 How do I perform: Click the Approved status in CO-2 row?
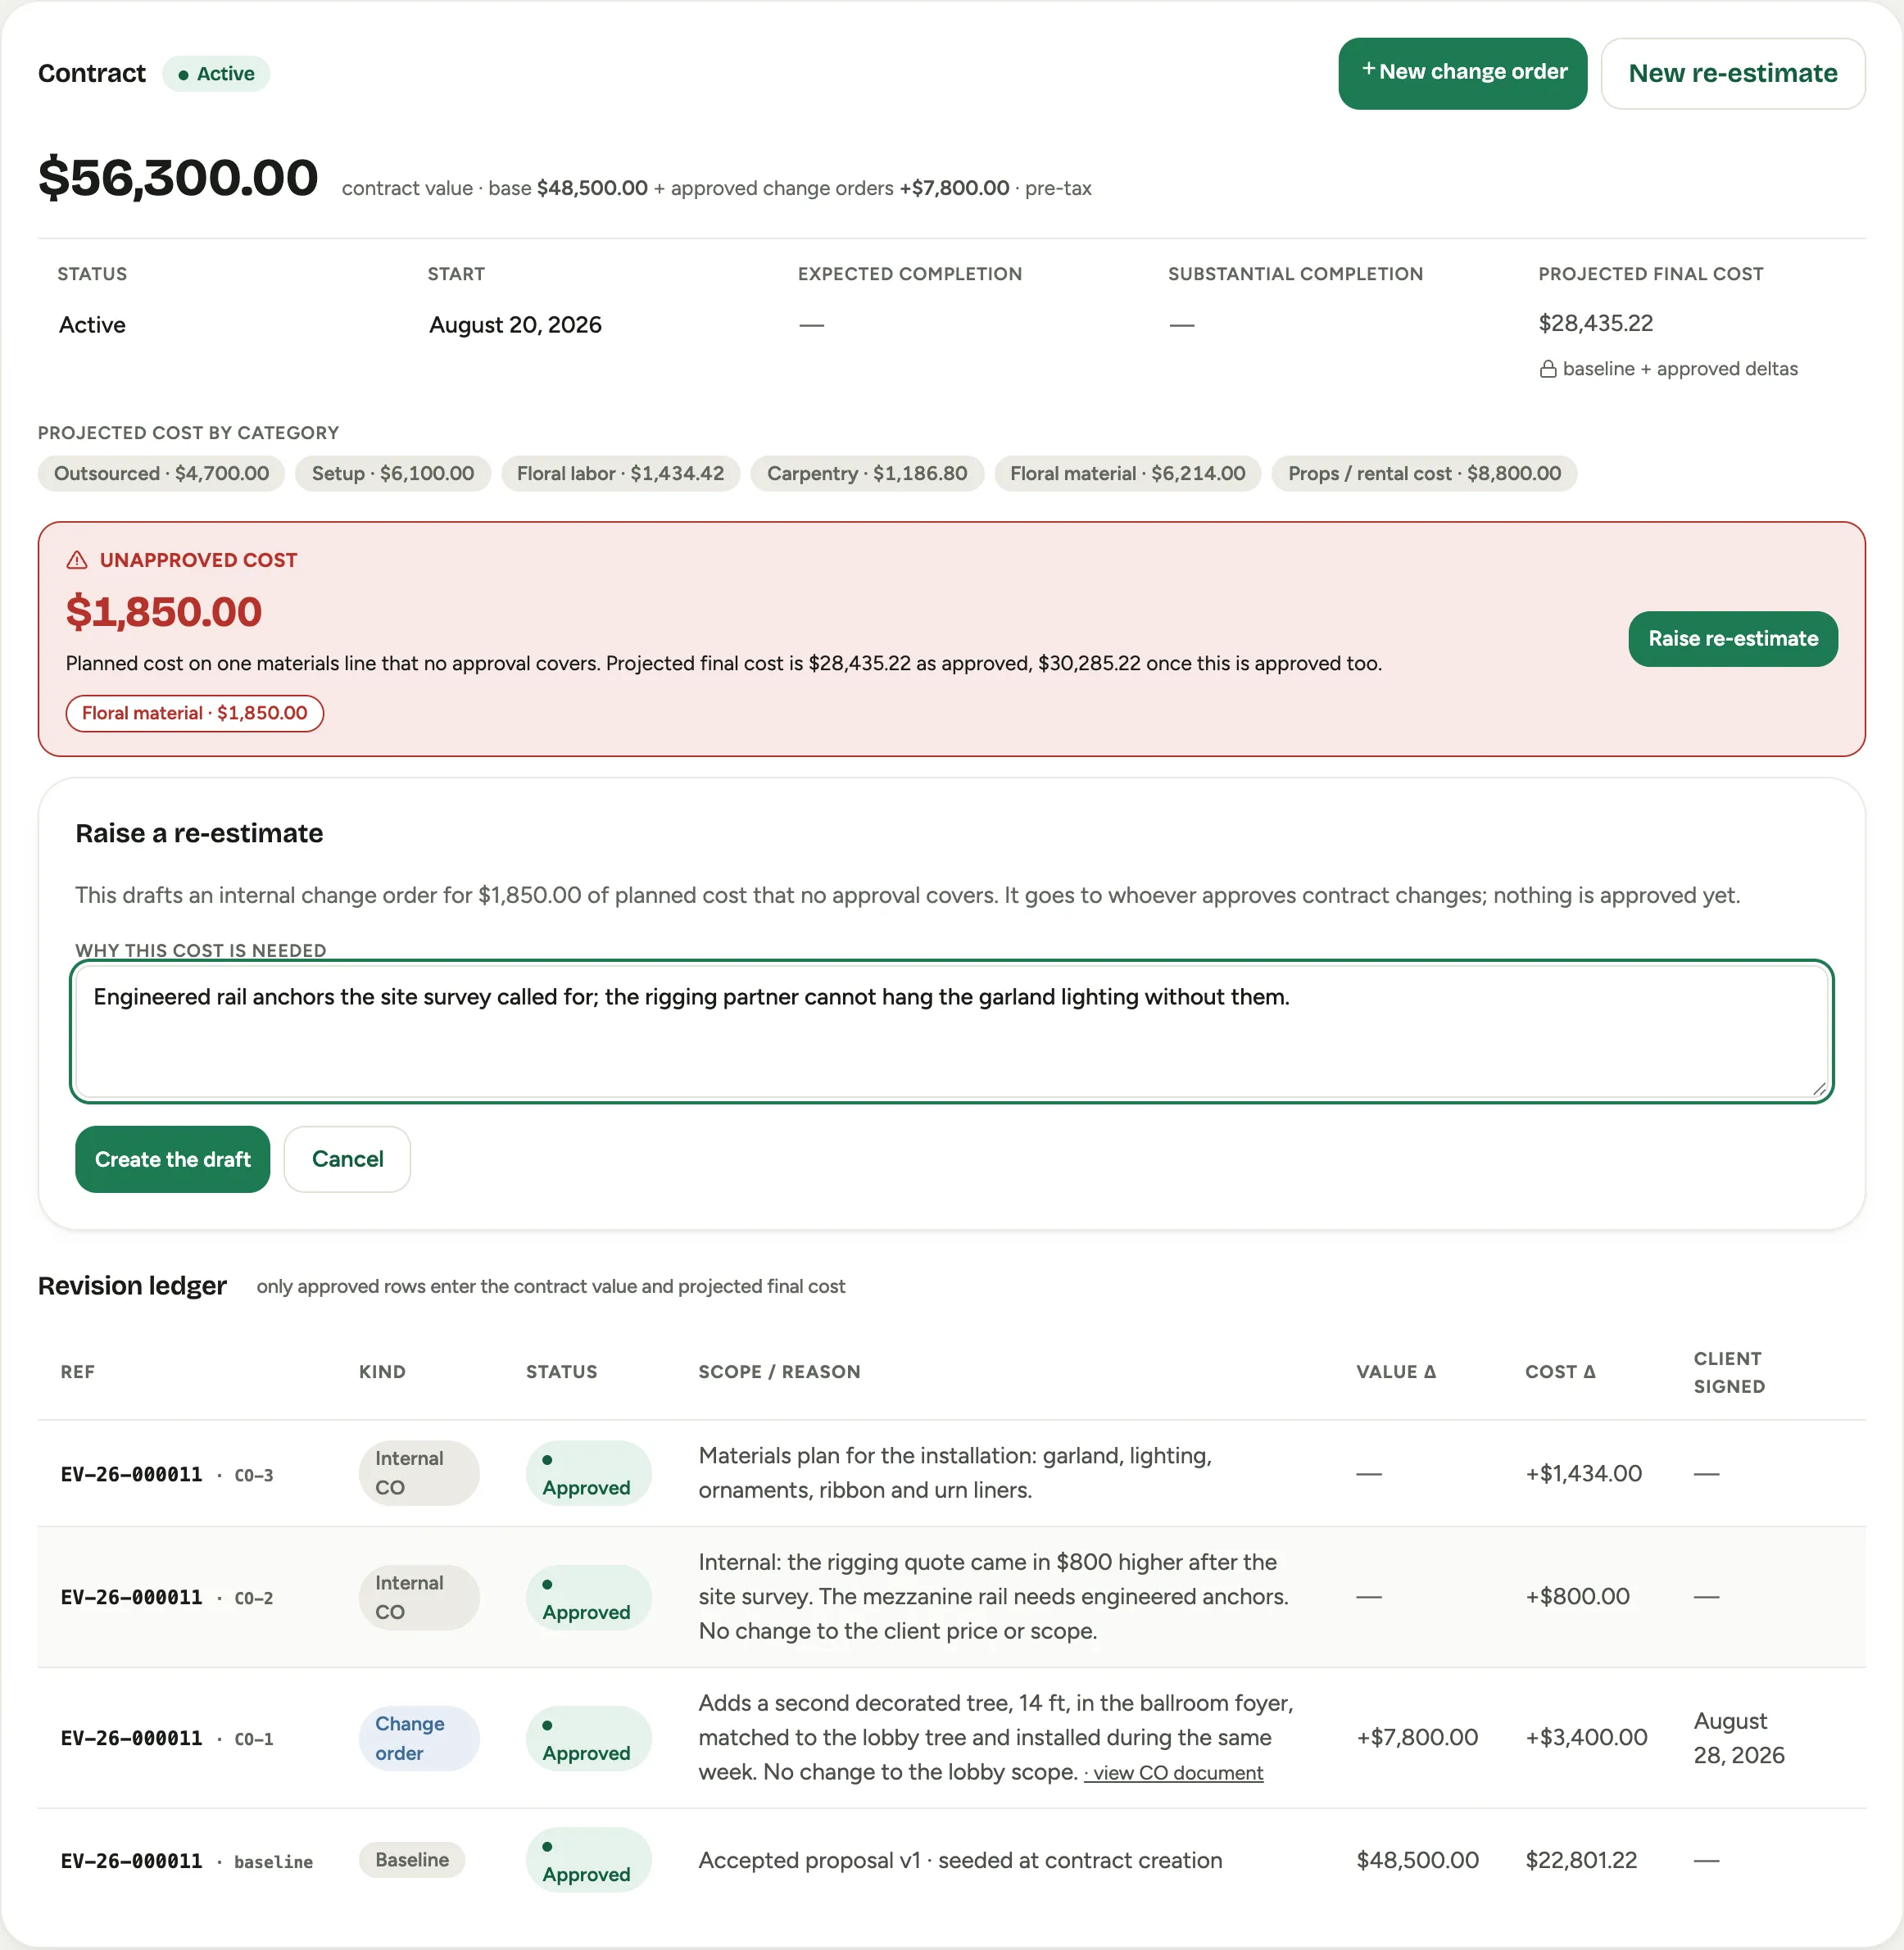coord(588,1598)
